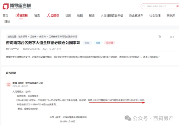Screen dimensions: 179x126
Task: Click the 南京市 breadcrumb link
Action: click(x=42, y=37)
